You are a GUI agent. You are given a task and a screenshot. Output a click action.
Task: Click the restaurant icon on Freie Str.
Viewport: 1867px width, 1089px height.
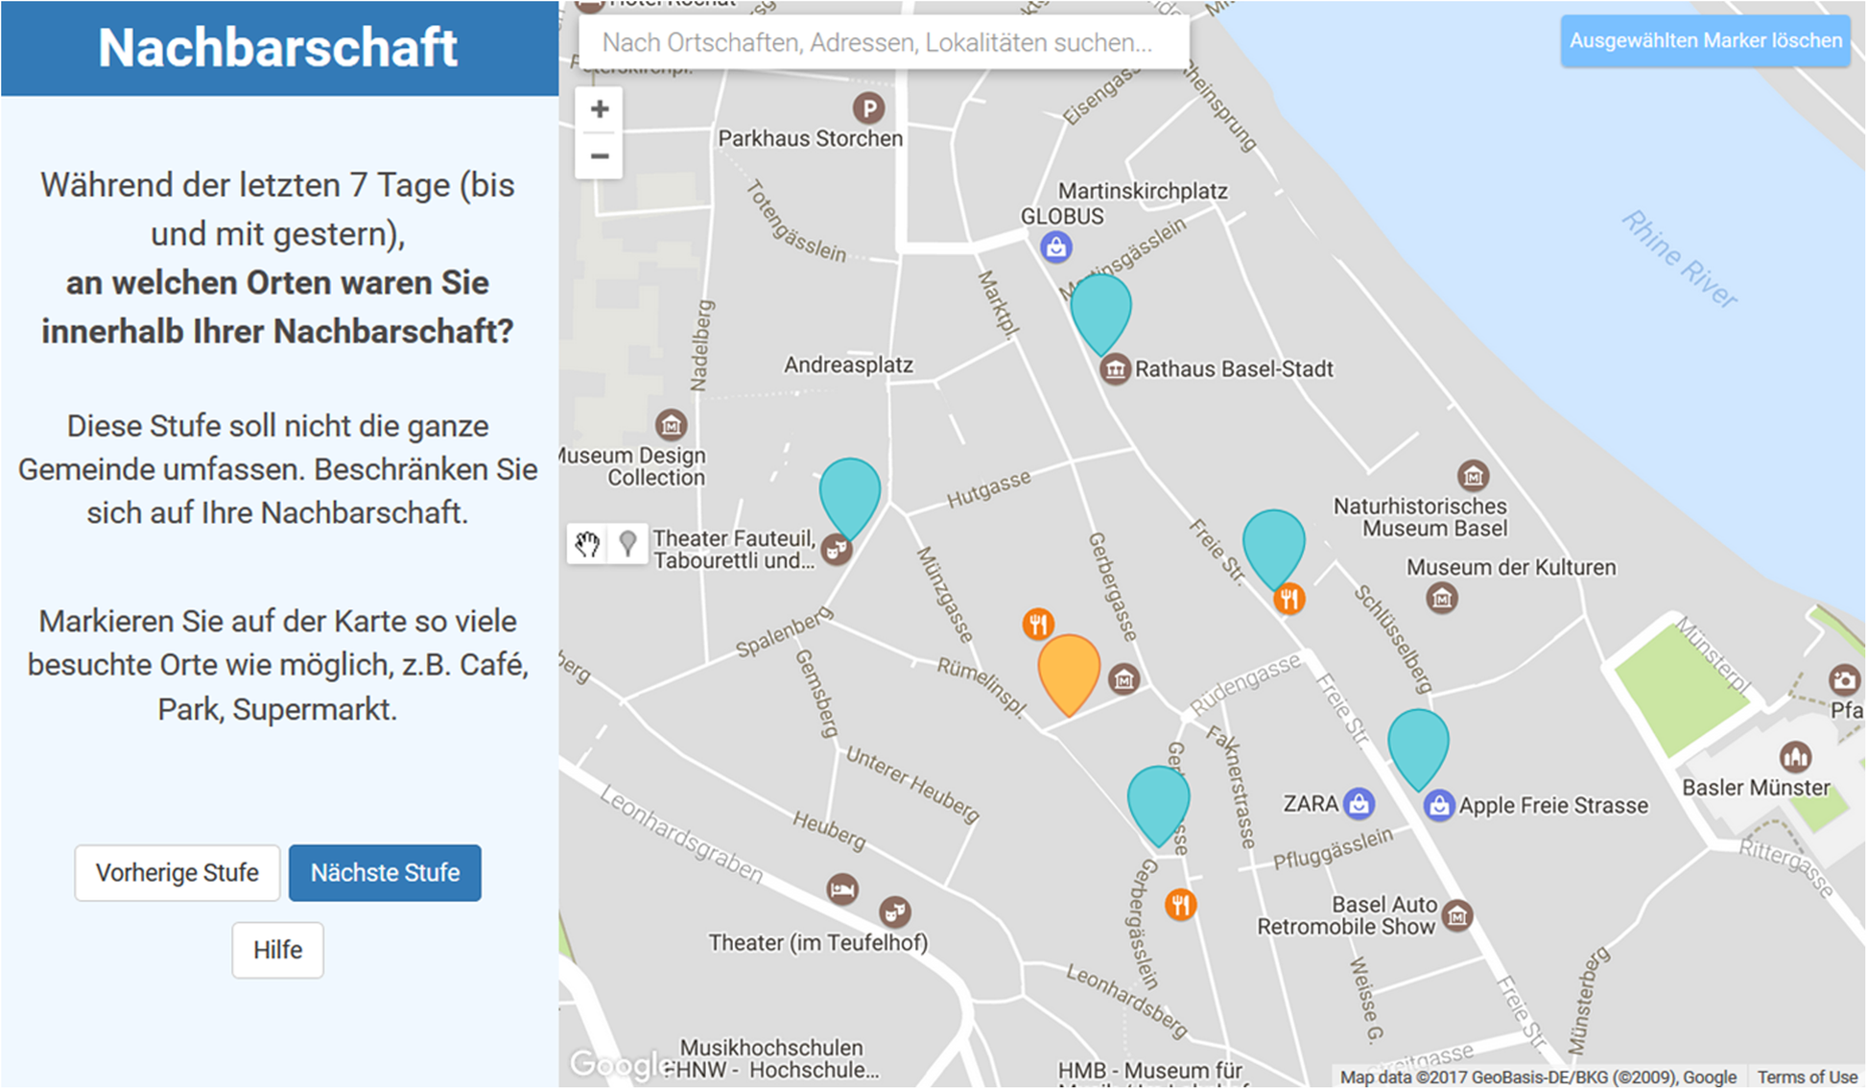click(1289, 600)
